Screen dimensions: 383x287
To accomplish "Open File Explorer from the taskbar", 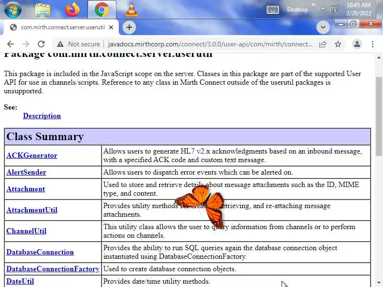I will coord(43,10).
